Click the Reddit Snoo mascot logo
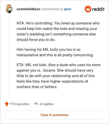This screenshot has width=109, height=124. click(88, 9)
